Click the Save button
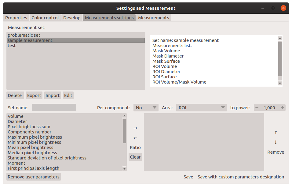This screenshot has width=292, height=187. [x=188, y=177]
